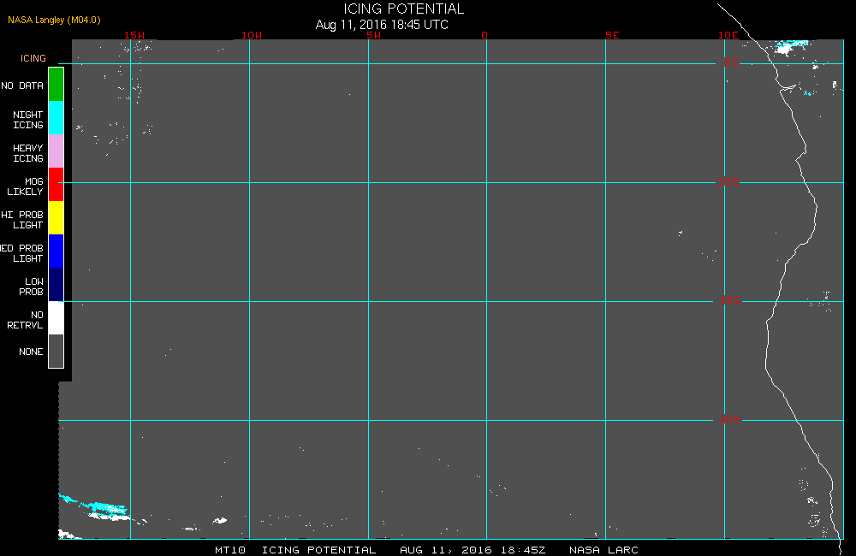Viewport: 856px width, 556px height.
Task: Click the HI PROB LIGHT legend label
Action: [x=22, y=220]
